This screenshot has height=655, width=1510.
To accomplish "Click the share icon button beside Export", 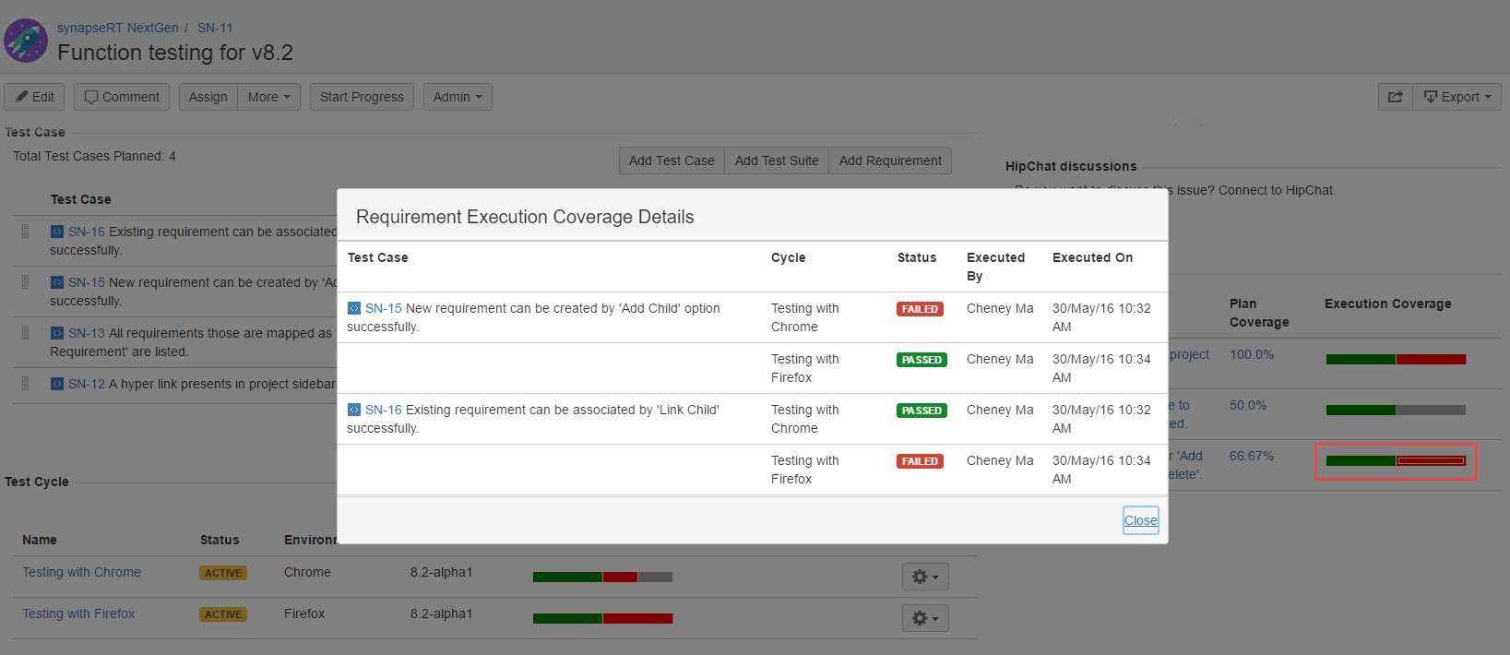I will coord(1395,97).
